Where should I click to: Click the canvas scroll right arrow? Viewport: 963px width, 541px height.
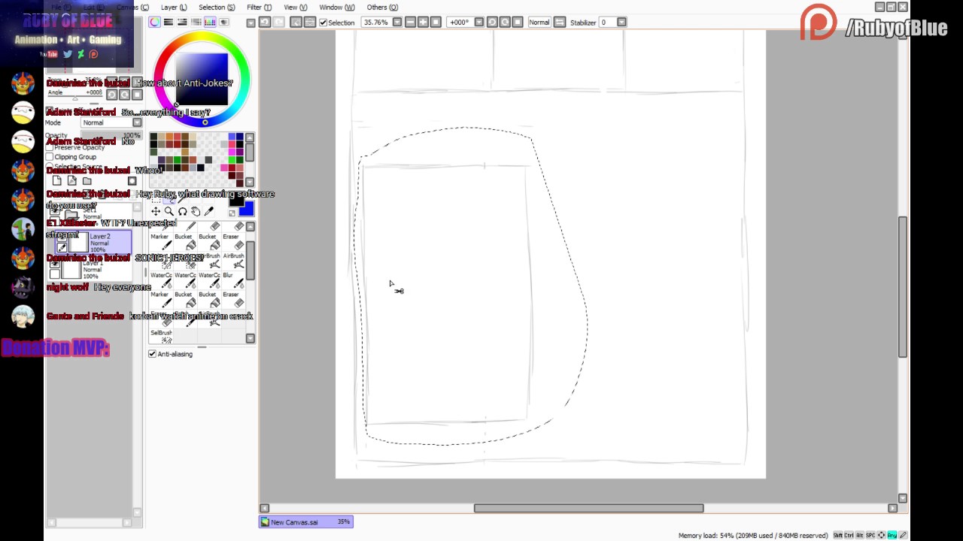pyautogui.click(x=893, y=509)
